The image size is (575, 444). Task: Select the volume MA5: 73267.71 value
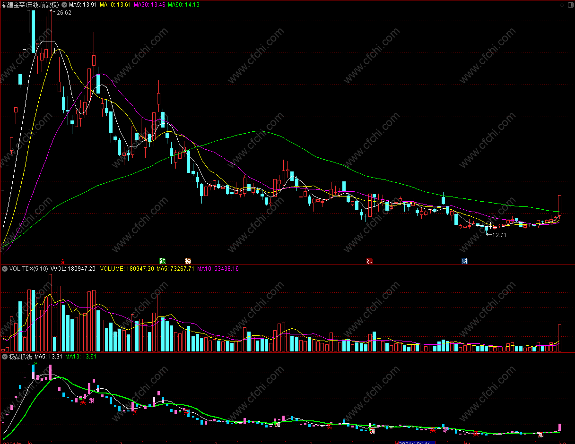(x=175, y=269)
